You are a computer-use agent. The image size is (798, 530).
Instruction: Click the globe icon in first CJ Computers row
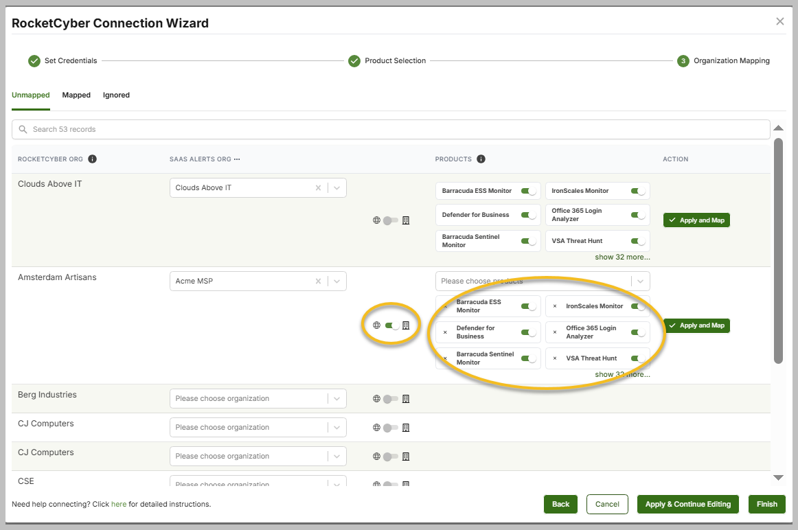click(x=376, y=428)
